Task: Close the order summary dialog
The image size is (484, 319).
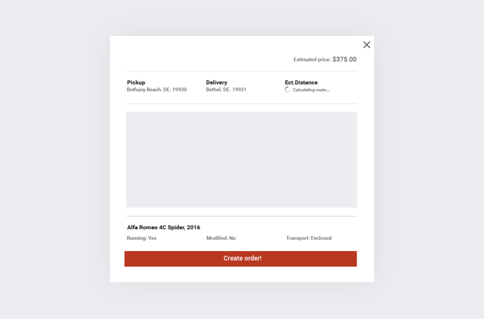Action: (367, 45)
